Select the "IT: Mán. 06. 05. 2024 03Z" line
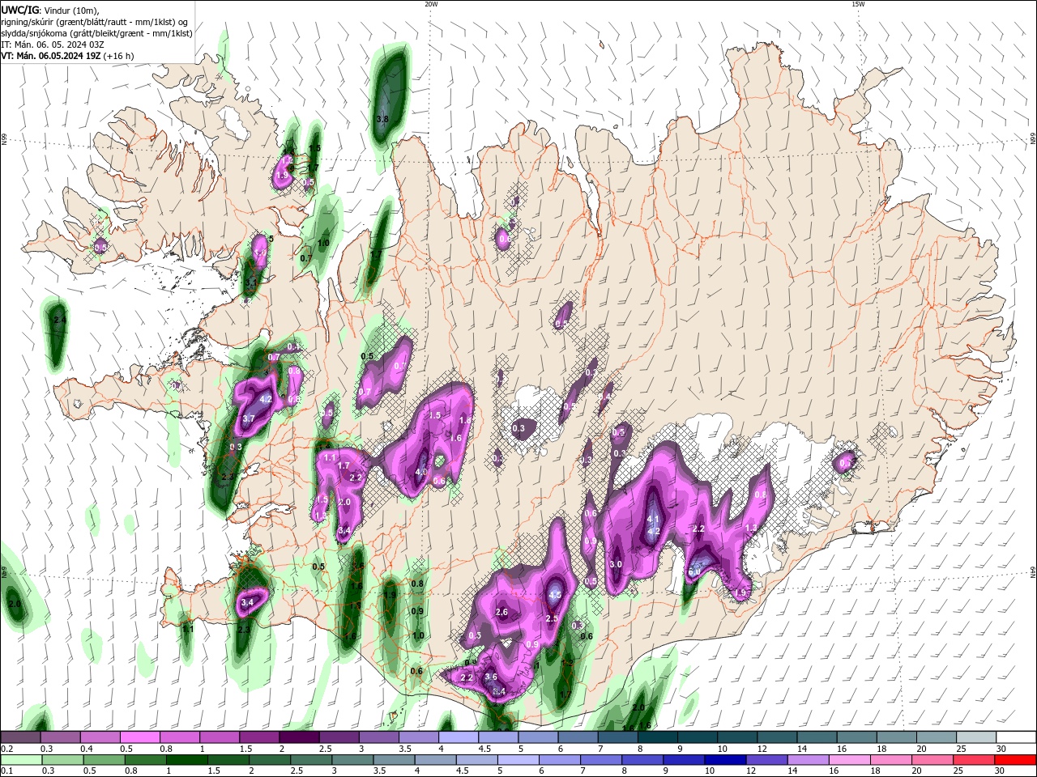This screenshot has width=1037, height=777. pyautogui.click(x=51, y=45)
